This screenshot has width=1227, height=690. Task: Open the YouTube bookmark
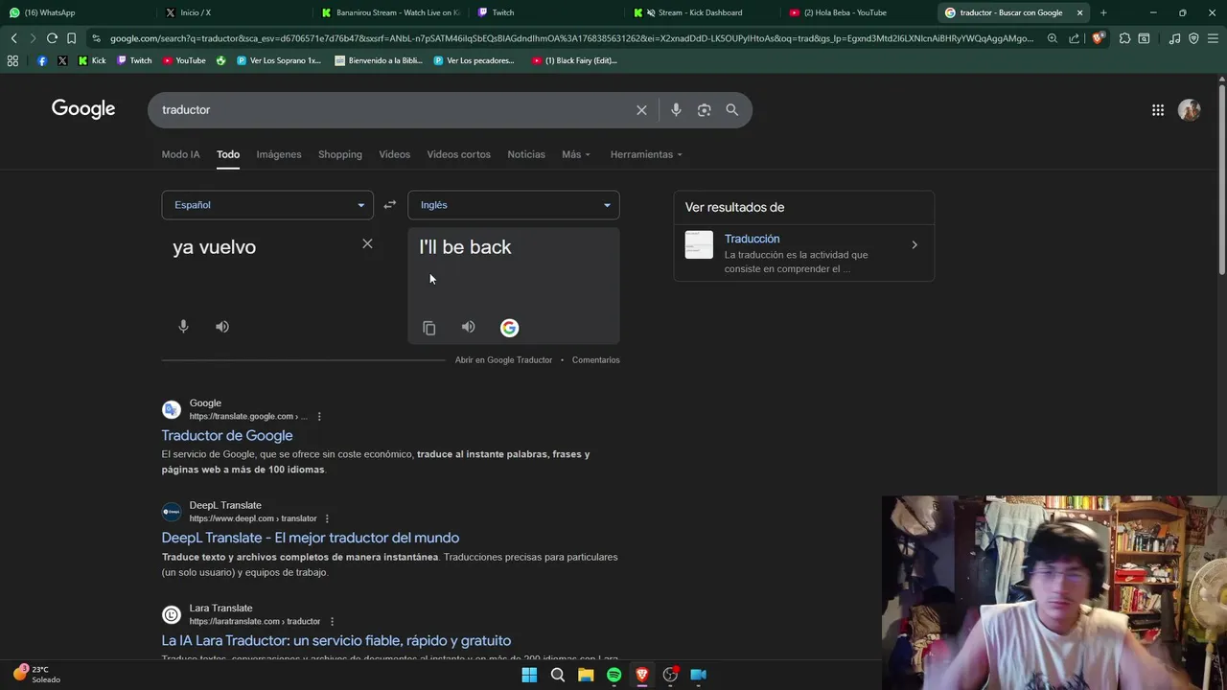pos(184,60)
